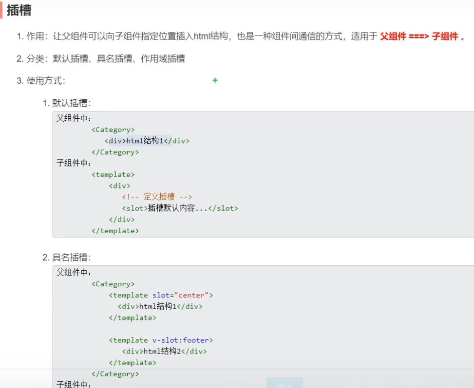Click 父组件中： label in the 默认插槽 code block

click(x=74, y=118)
